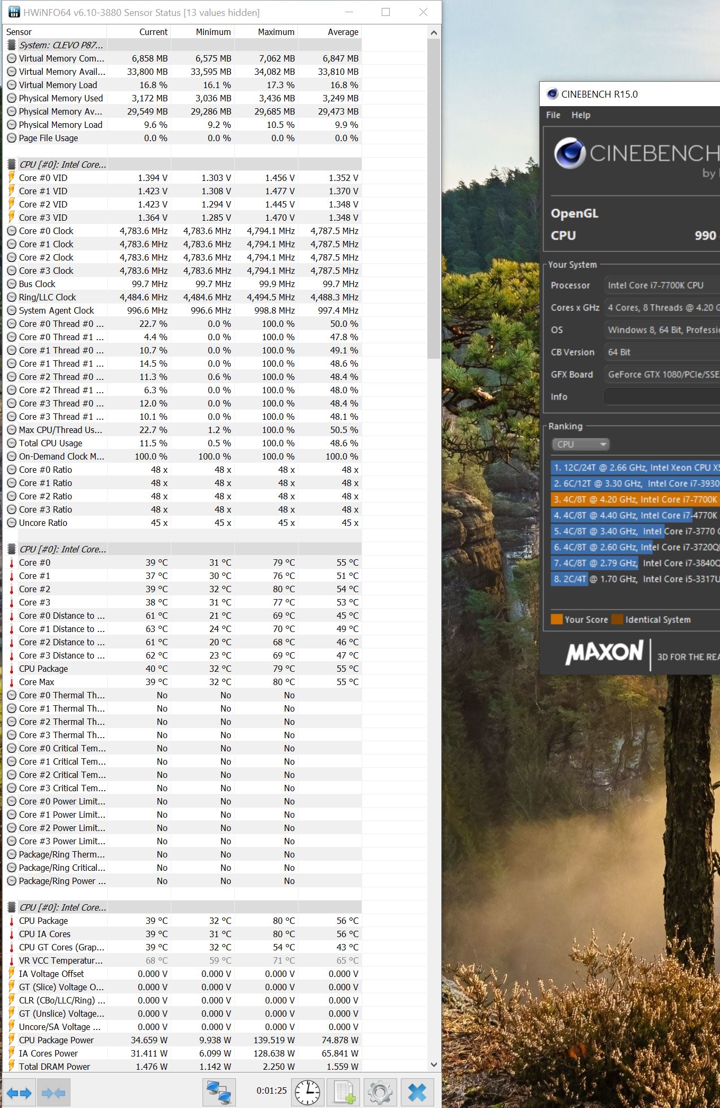Select ranking entry 6C/12T @ 3.30 GHz

click(x=635, y=483)
